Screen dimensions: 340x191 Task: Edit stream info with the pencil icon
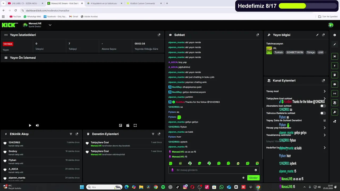click(317, 35)
